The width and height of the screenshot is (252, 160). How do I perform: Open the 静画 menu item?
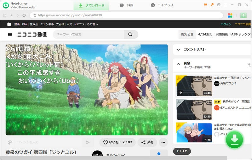point(25,24)
